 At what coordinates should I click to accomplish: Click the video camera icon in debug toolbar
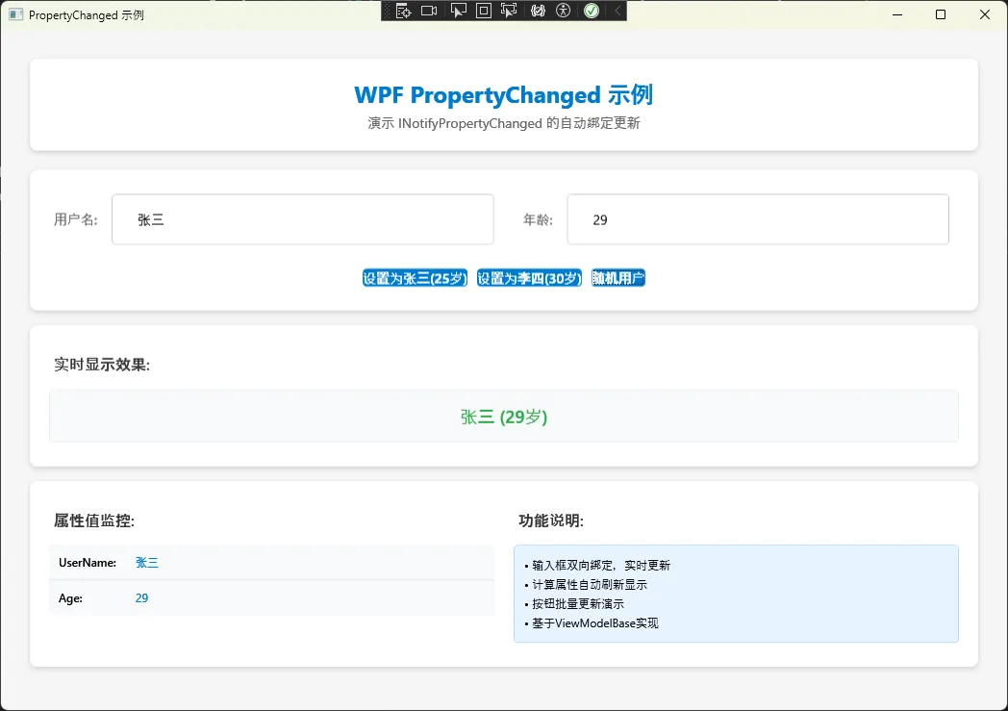pyautogui.click(x=429, y=11)
